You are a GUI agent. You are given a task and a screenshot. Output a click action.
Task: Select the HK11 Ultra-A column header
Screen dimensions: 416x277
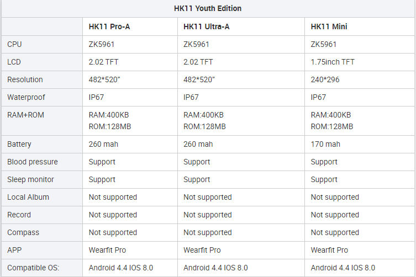[206, 26]
